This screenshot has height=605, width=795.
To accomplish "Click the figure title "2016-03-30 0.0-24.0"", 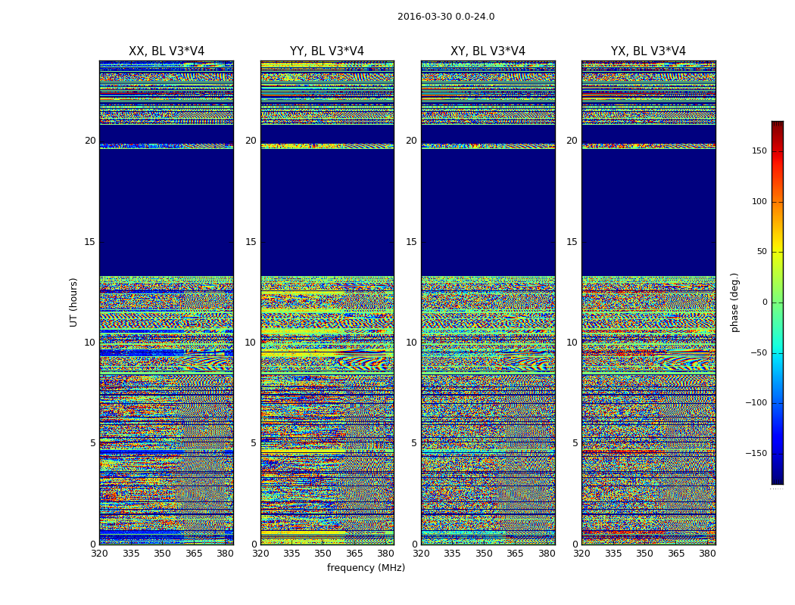I will point(446,17).
